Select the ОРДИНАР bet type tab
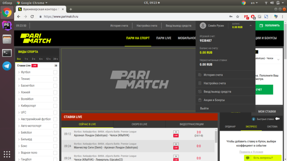Screen dimensions: 287x161 (230, 127)
